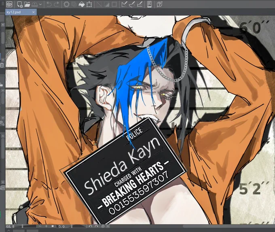
Task: Activate Scale/Rotate transform tool
Action: coord(89,4)
